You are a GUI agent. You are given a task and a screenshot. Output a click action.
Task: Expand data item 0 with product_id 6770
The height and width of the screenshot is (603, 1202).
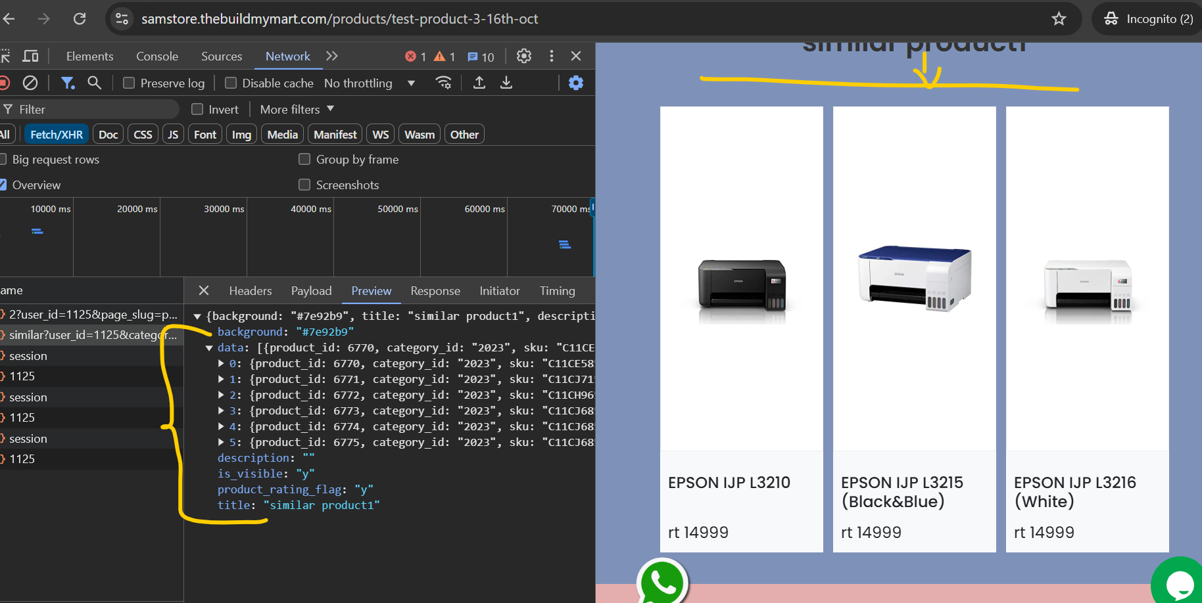tap(221, 363)
